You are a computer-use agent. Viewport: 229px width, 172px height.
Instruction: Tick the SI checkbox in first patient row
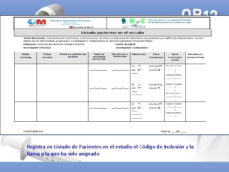(x=139, y=66)
